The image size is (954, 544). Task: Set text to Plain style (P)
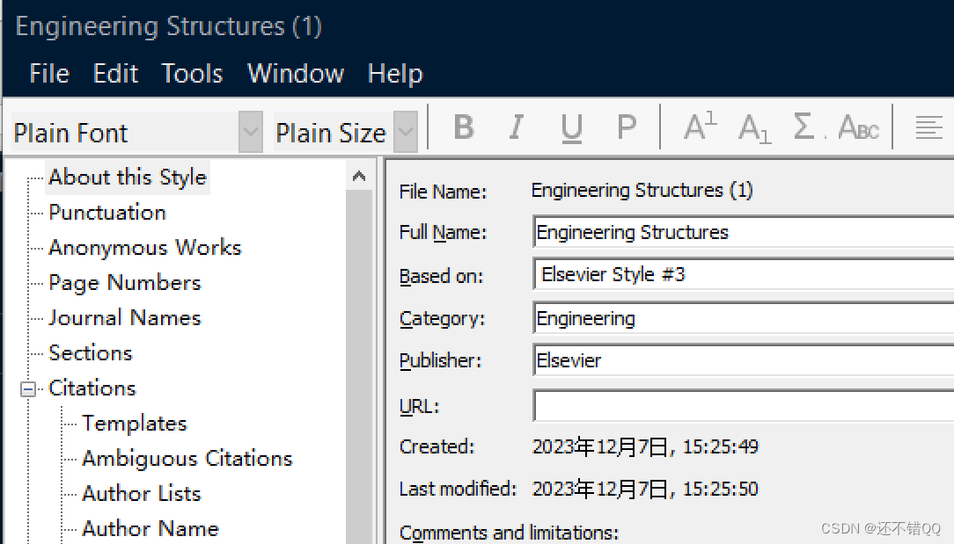626,128
